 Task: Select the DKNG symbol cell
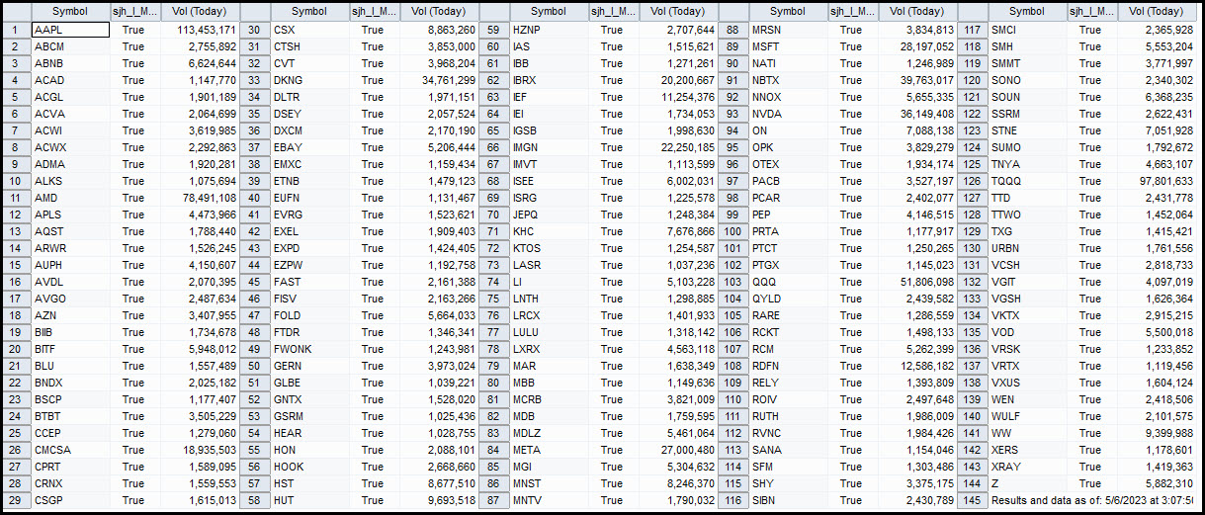click(309, 80)
